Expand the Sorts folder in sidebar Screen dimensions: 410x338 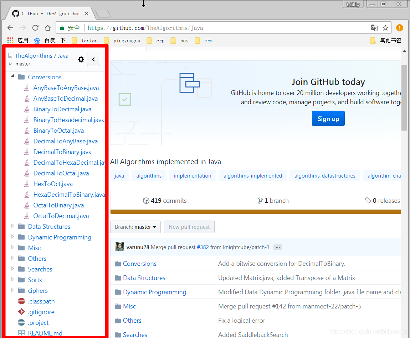pos(12,279)
